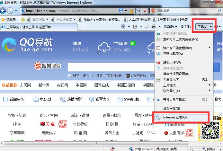Expand the address bar history dropdown
Viewport: 223px width, 151px height.
[x=126, y=11]
